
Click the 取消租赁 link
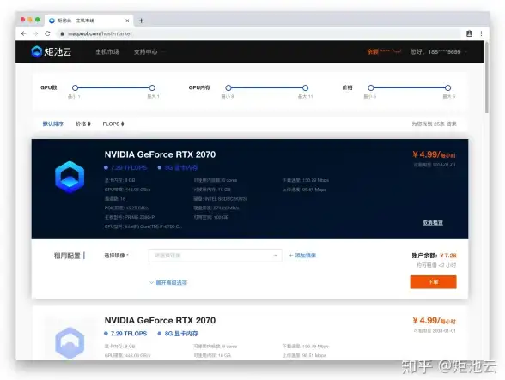(433, 222)
